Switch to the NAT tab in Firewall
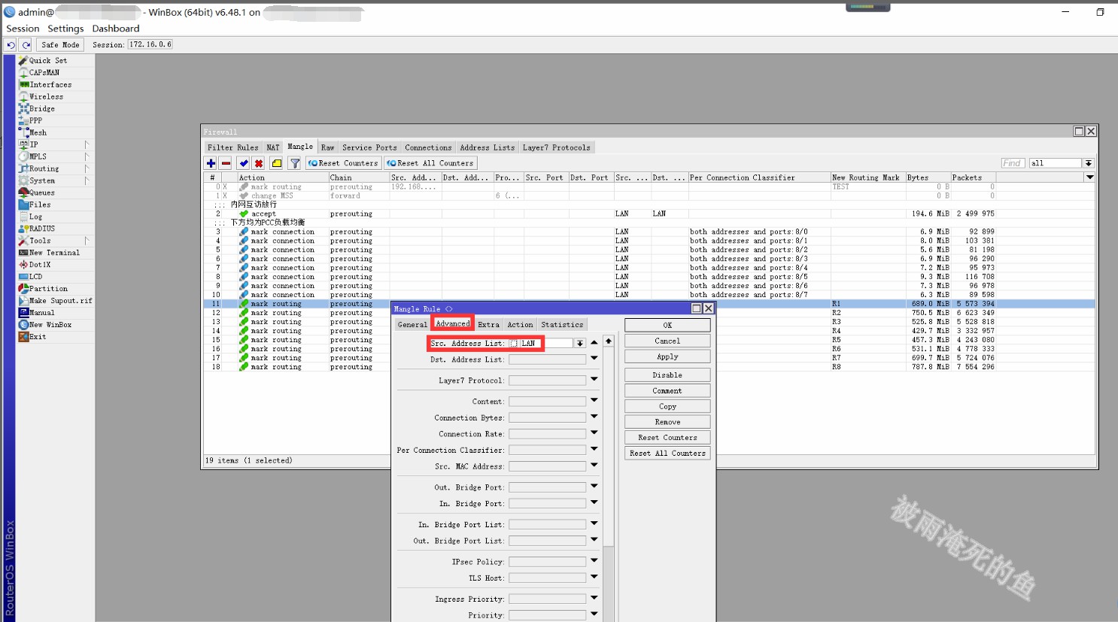This screenshot has width=1118, height=622. [272, 147]
